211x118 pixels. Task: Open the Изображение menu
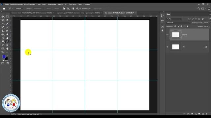tap(30, 4)
